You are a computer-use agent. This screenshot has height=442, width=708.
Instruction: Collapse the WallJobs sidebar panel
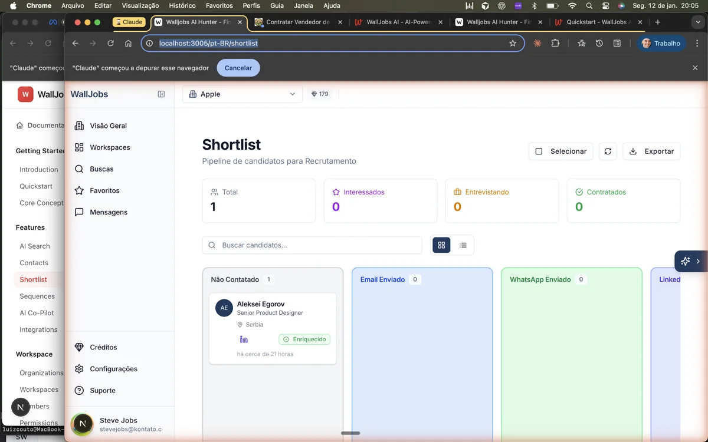(x=161, y=94)
